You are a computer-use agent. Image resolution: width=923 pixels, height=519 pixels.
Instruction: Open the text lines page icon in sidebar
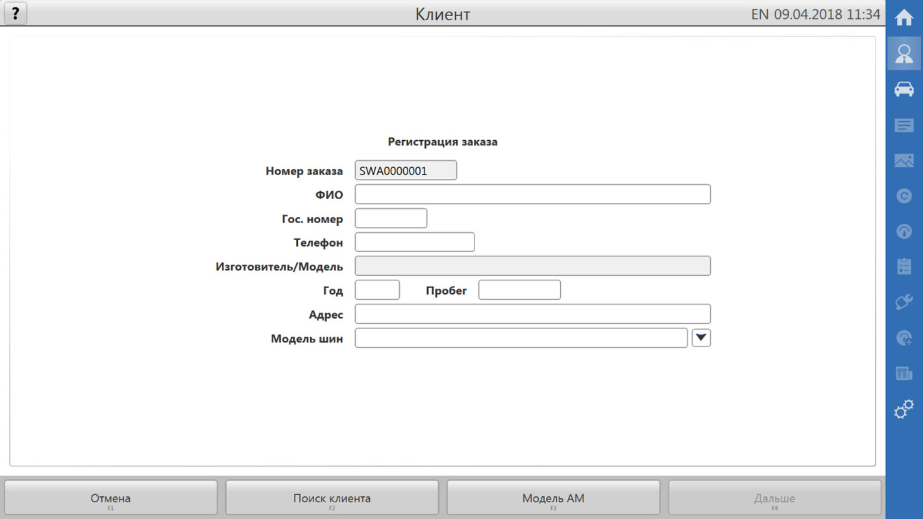pyautogui.click(x=904, y=125)
